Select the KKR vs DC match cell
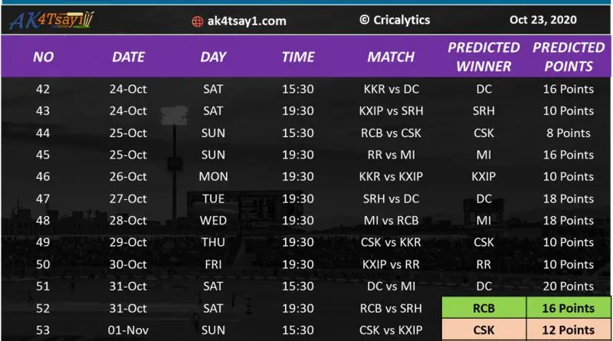Viewport: 613px width, 341px height. click(x=391, y=89)
